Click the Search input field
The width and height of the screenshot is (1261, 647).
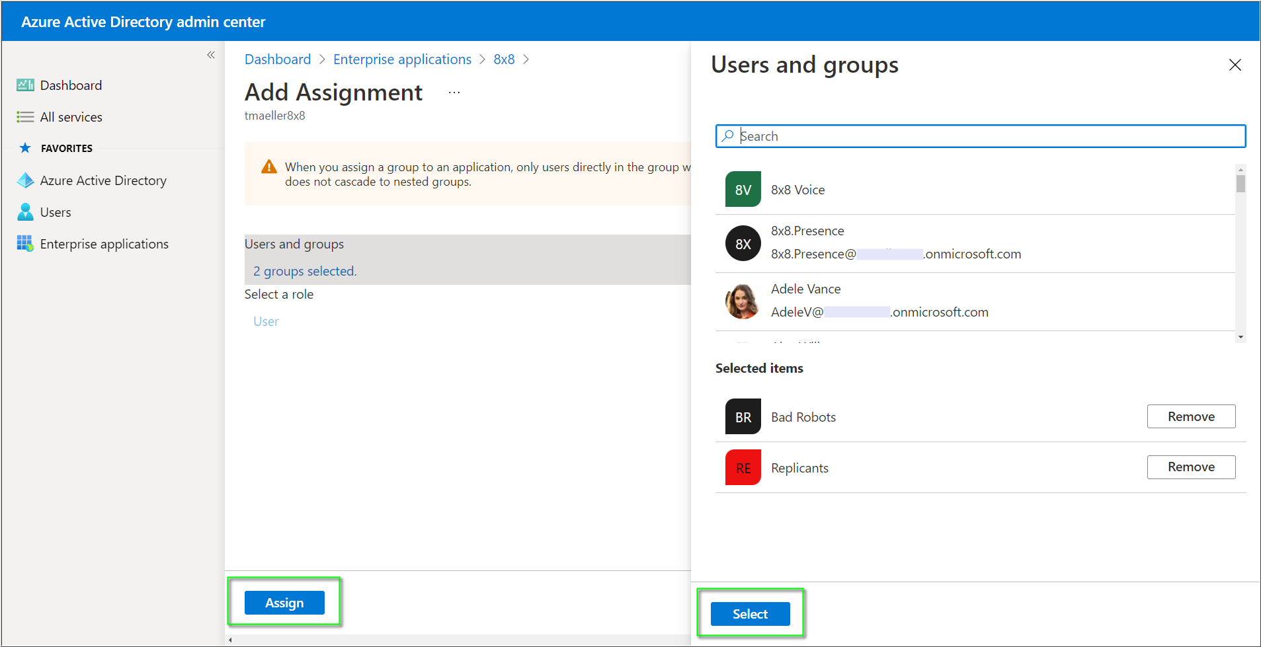(981, 136)
